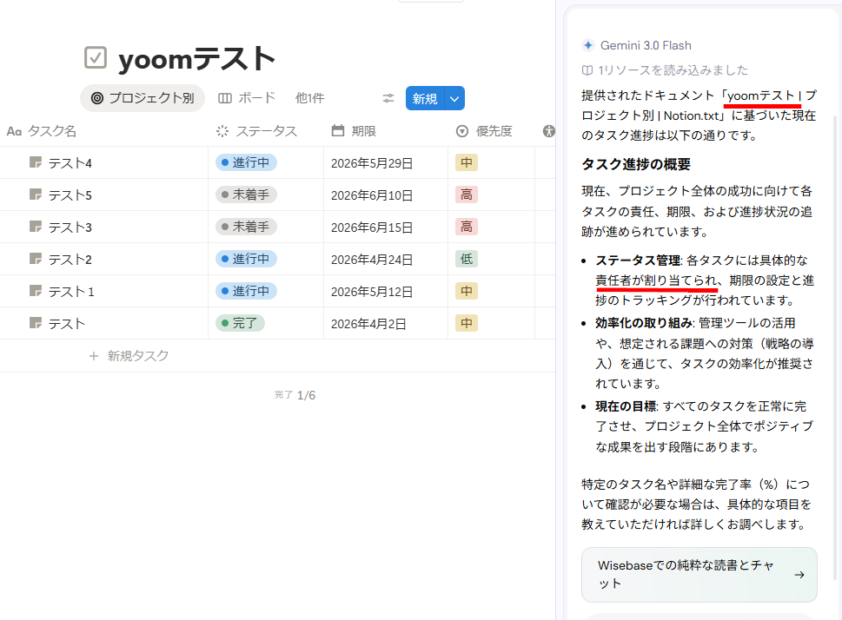Screen dimensions: 842x620
Task: Click the 完了 1/6 summary count
Action: [295, 395]
